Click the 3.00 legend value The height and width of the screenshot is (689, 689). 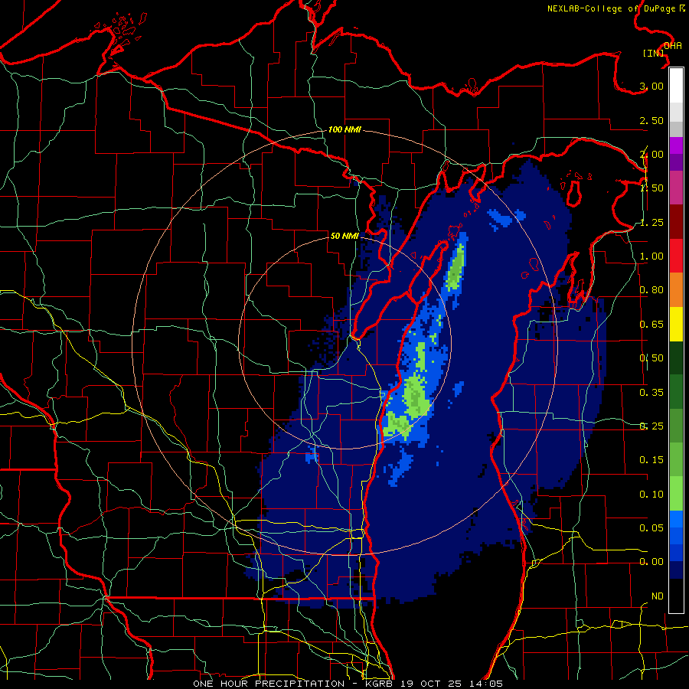point(651,86)
